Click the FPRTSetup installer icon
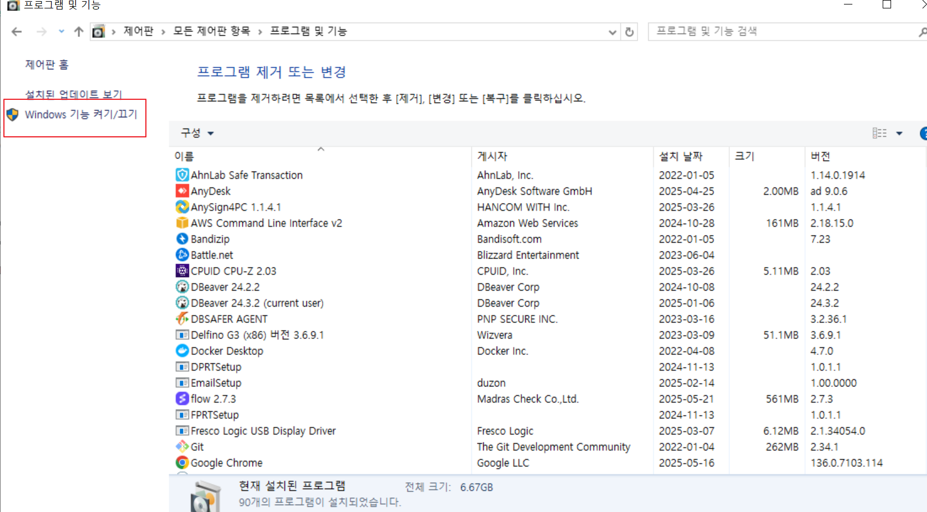Screen dimensions: 927x512 [182, 415]
